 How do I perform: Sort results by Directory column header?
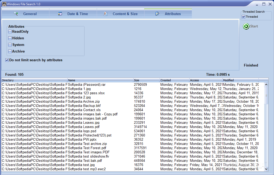34,80
